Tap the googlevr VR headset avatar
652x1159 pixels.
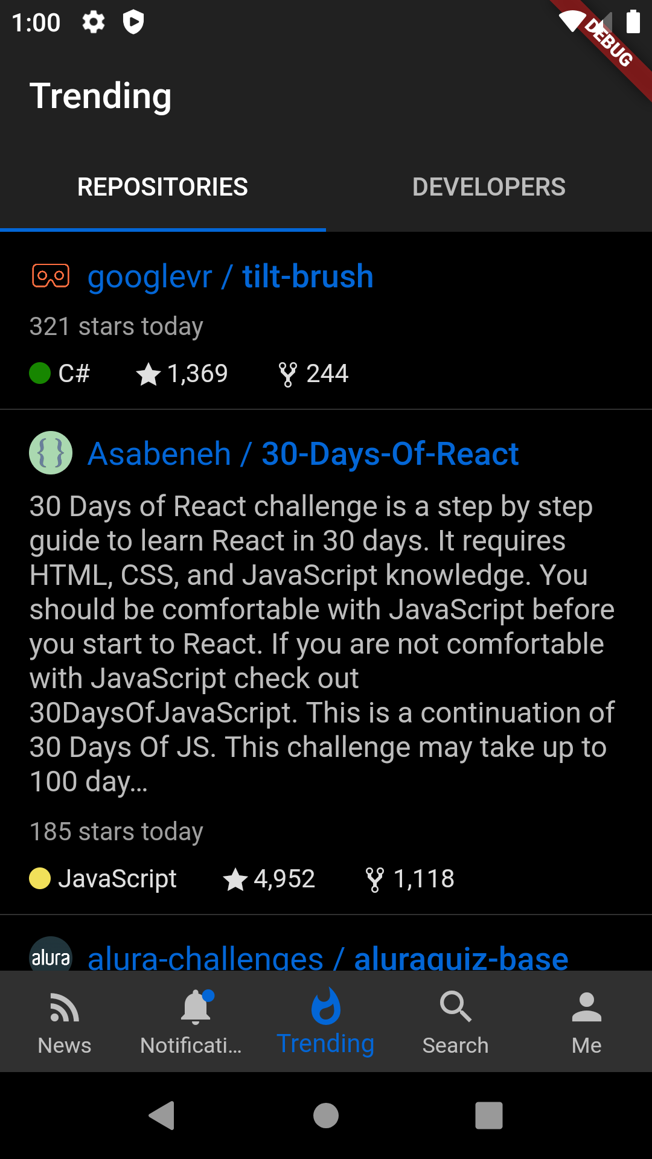tap(51, 276)
